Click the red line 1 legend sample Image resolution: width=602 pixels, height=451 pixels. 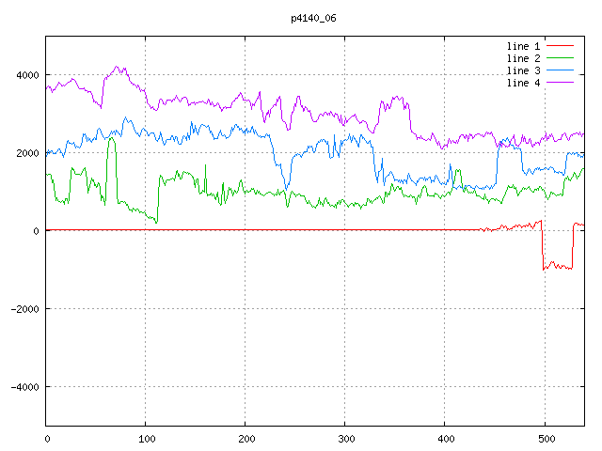(560, 46)
